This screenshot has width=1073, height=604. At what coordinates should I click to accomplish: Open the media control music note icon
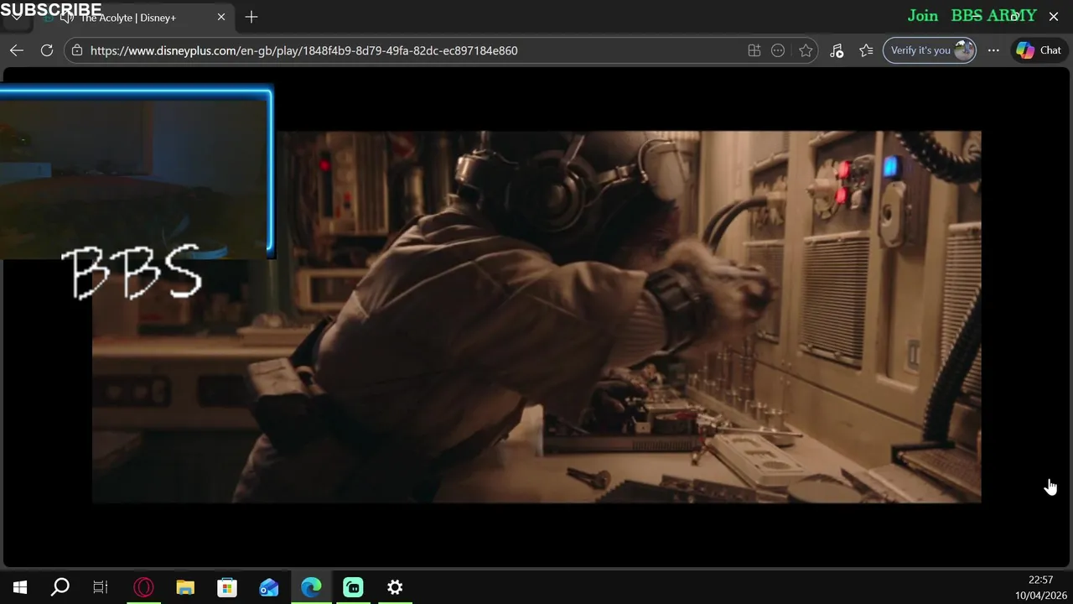[x=837, y=50]
